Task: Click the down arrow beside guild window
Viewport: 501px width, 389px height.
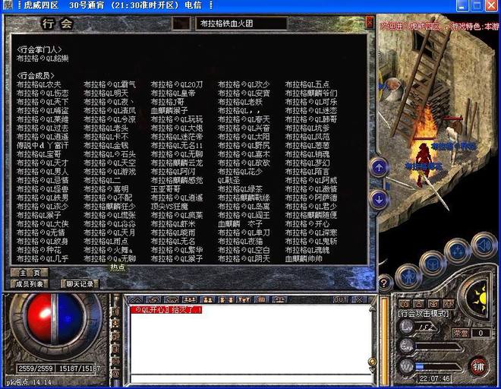Action: click(380, 200)
